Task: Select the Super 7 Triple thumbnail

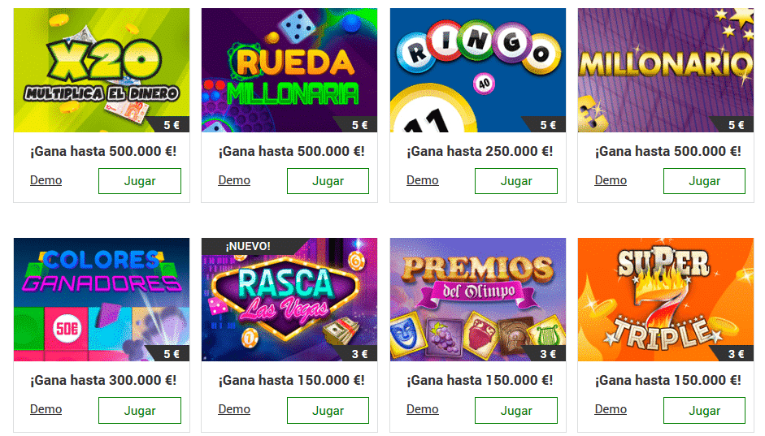Action: pyautogui.click(x=666, y=300)
